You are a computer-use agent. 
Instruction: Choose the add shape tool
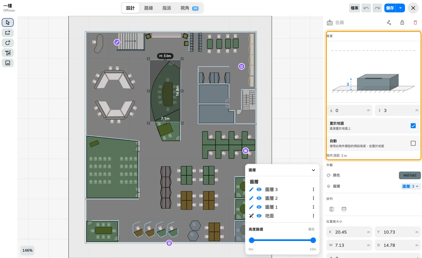[x=8, y=33]
